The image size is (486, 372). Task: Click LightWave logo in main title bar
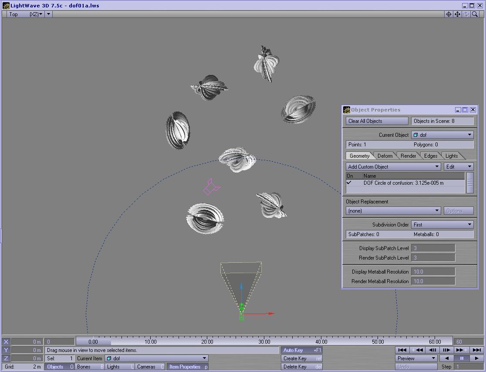pos(6,6)
